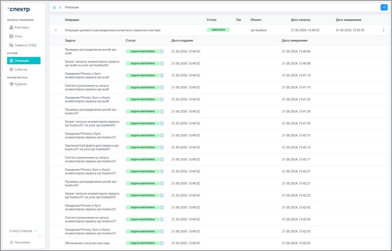Click the Спектр logo

click(19, 9)
